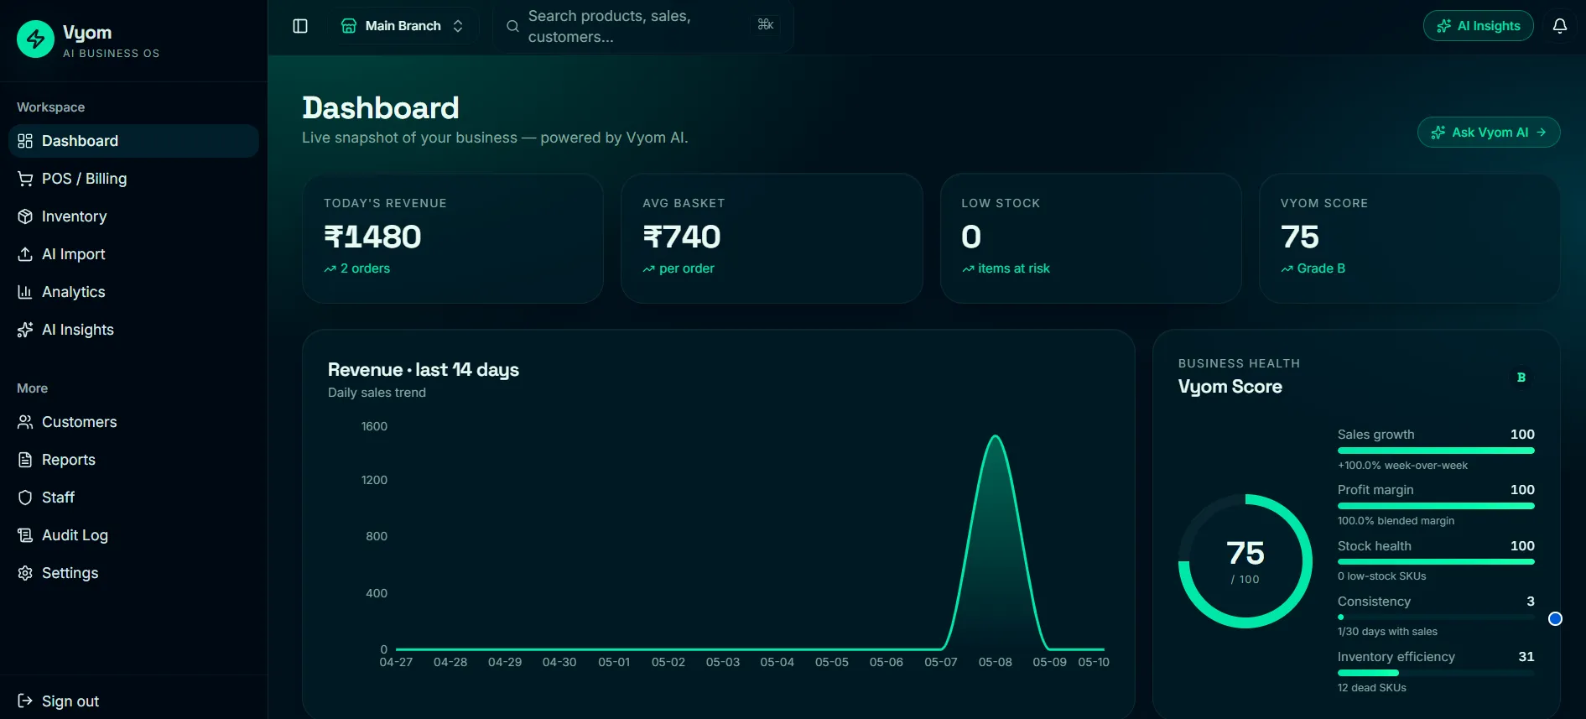
Task: Open AI Import in sidebar
Action: (133, 254)
